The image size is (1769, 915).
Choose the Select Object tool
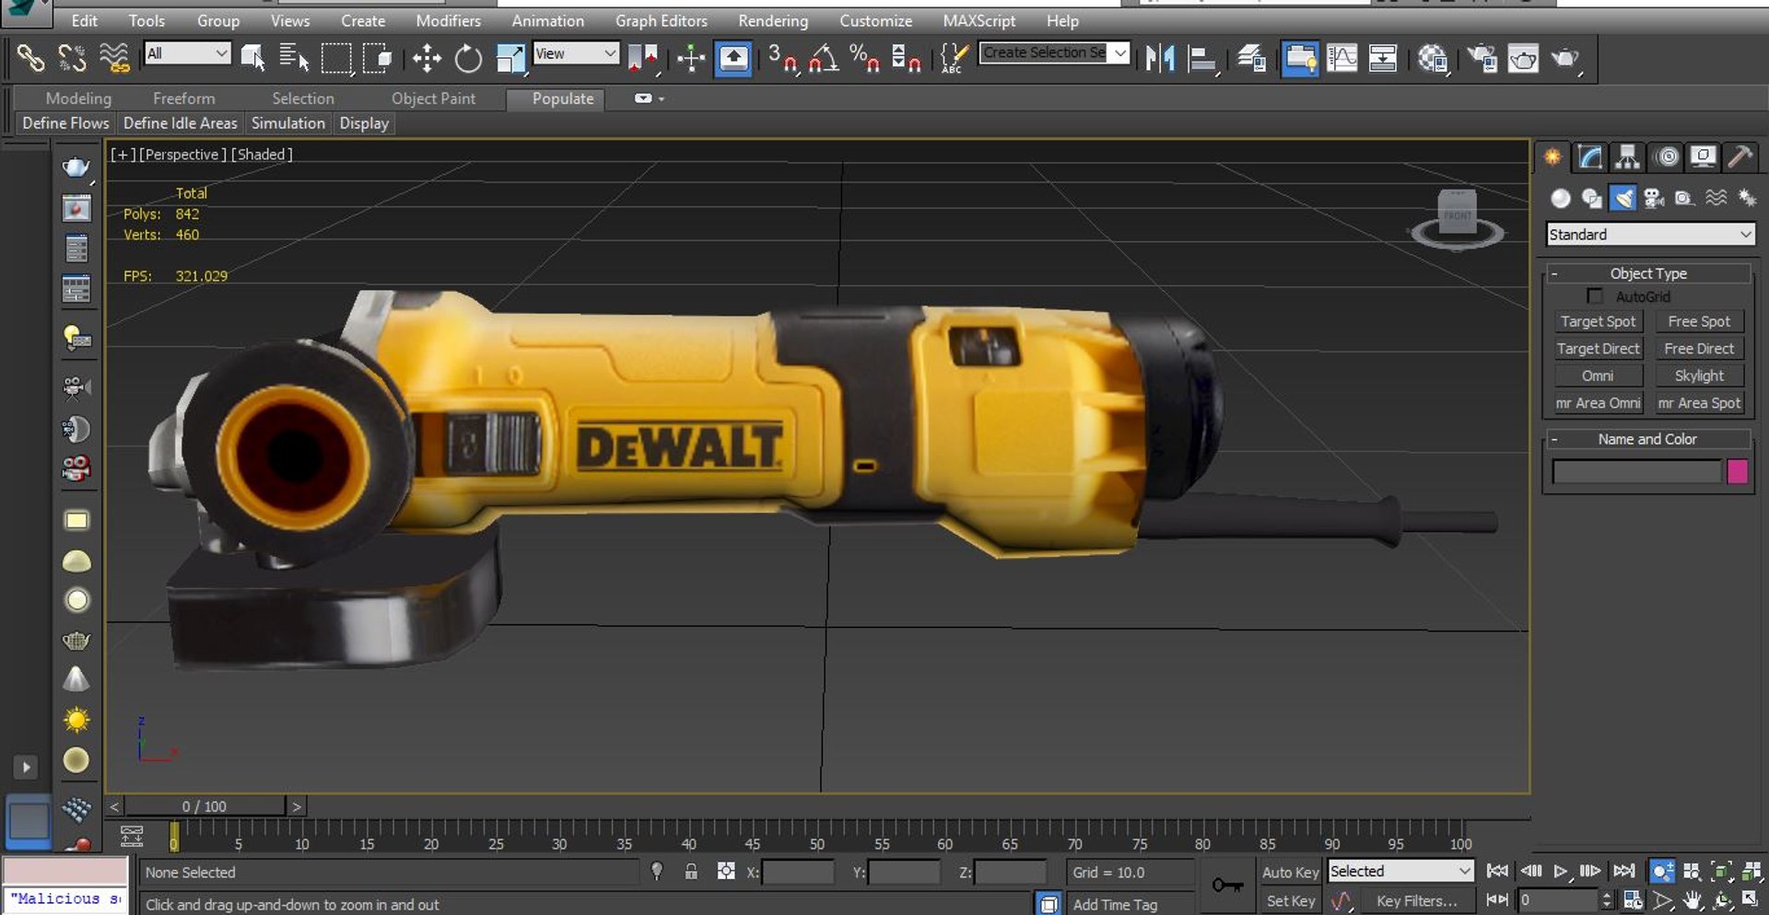pos(252,59)
